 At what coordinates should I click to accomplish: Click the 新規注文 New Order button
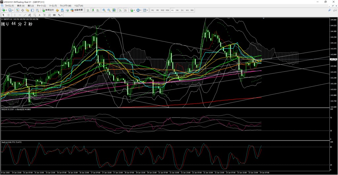click(48, 10)
